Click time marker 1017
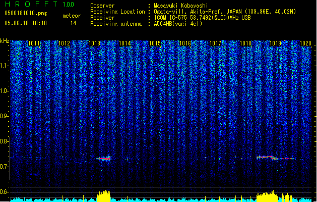The width and height of the screenshot is (317, 202). click(x=215, y=43)
